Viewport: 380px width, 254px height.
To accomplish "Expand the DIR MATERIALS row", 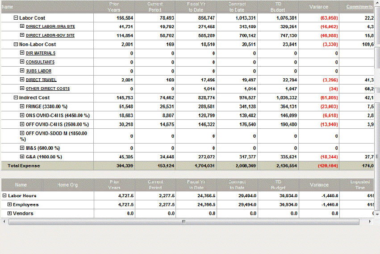I will click(x=22, y=53).
